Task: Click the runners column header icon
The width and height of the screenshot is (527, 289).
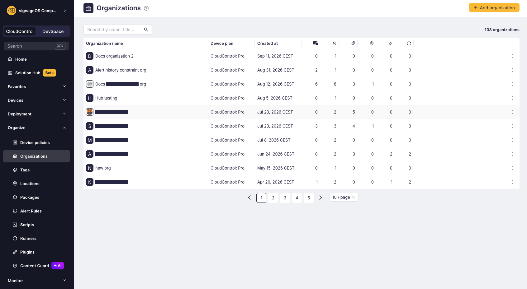Action: point(409,43)
